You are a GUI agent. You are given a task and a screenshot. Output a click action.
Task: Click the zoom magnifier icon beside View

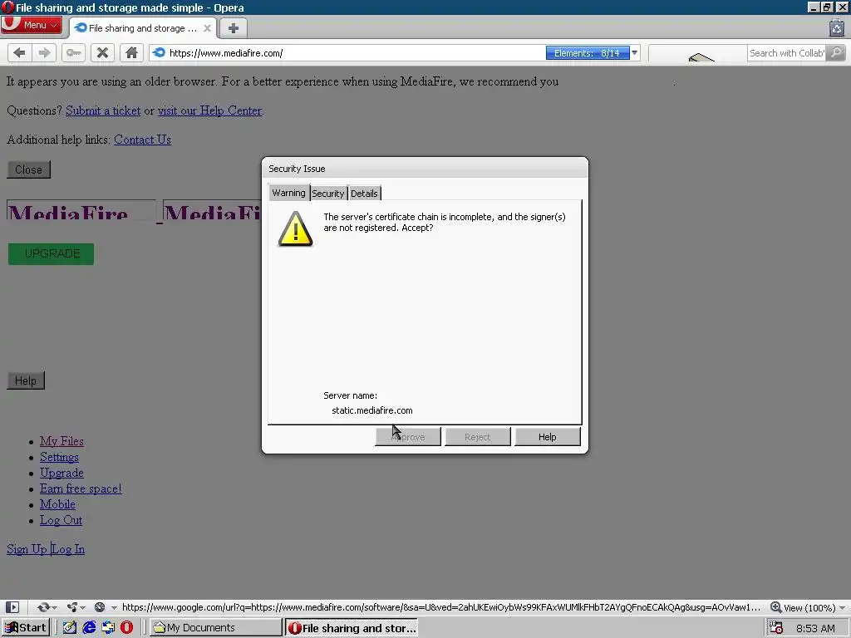[x=776, y=607]
